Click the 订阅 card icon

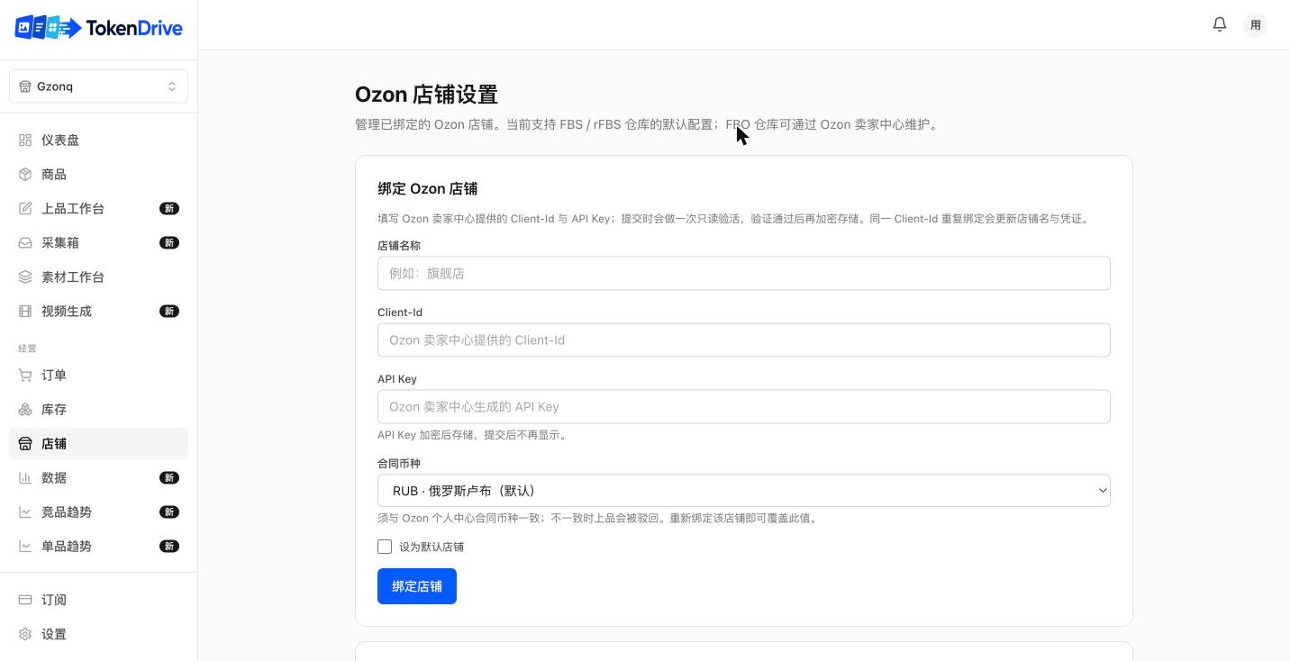coord(25,600)
